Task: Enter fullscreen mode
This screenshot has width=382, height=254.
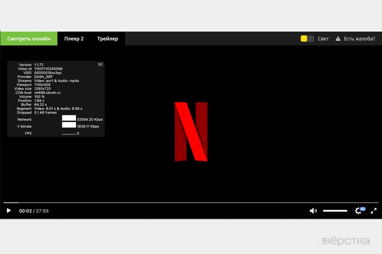Action: tap(373, 211)
